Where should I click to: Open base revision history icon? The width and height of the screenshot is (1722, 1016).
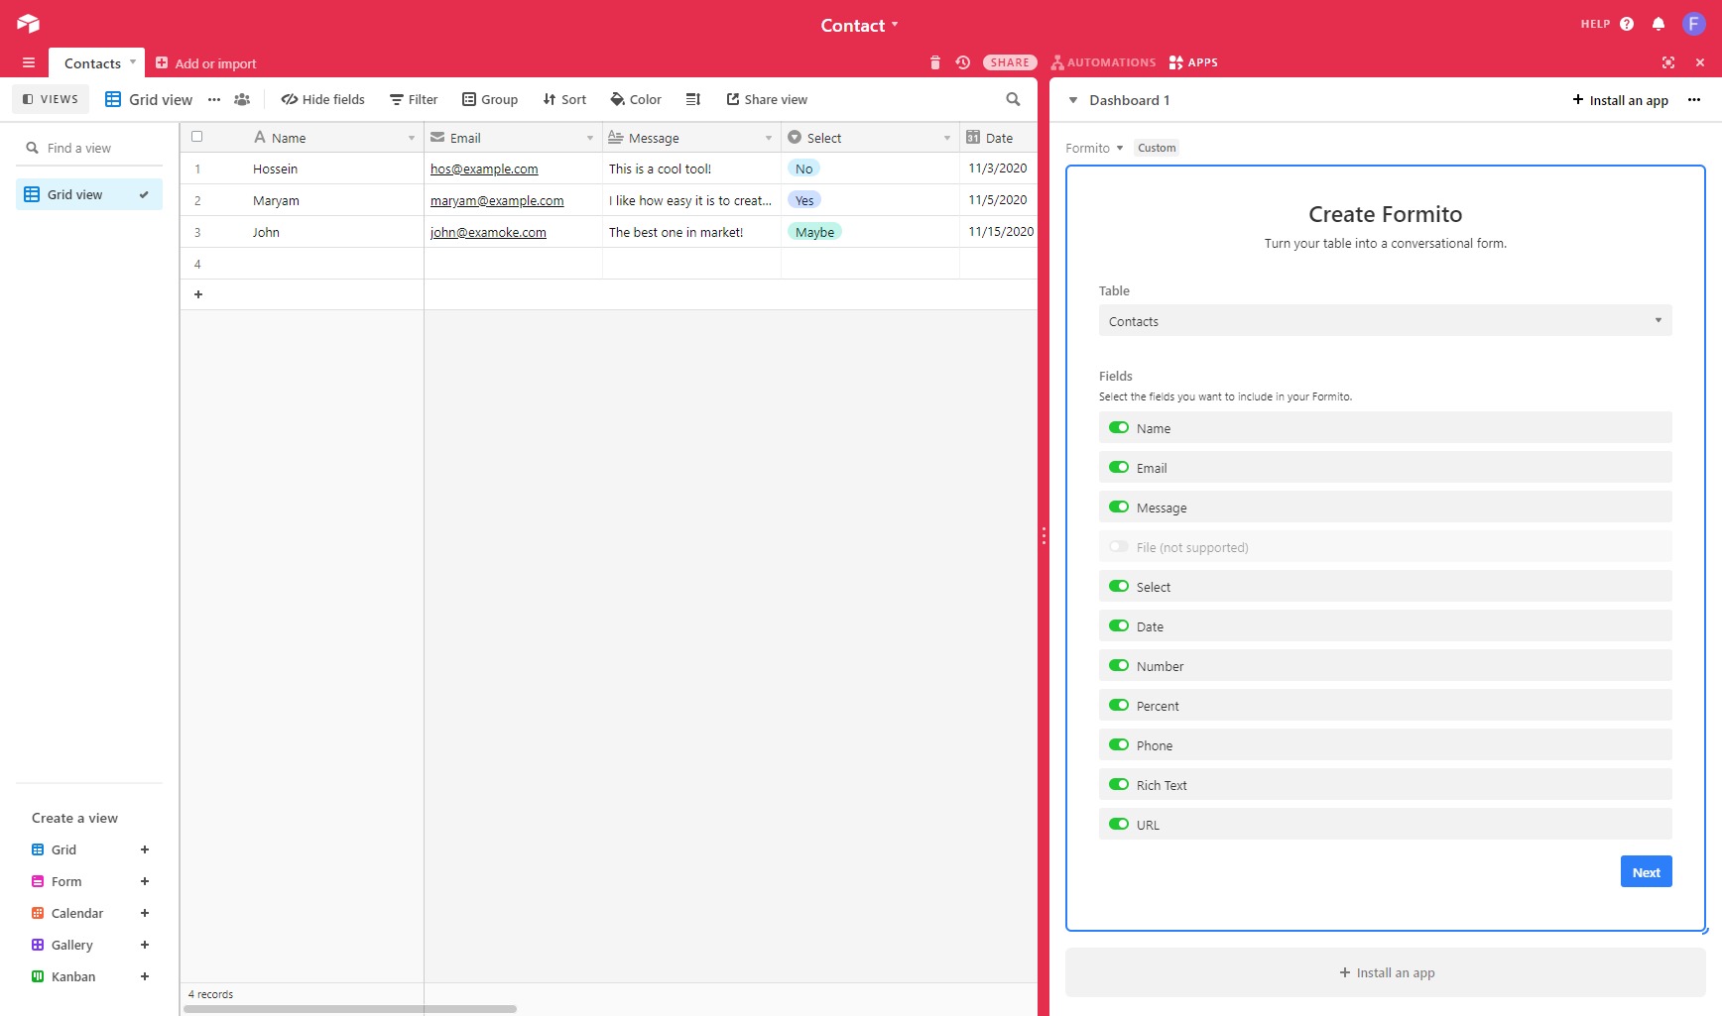(x=962, y=62)
